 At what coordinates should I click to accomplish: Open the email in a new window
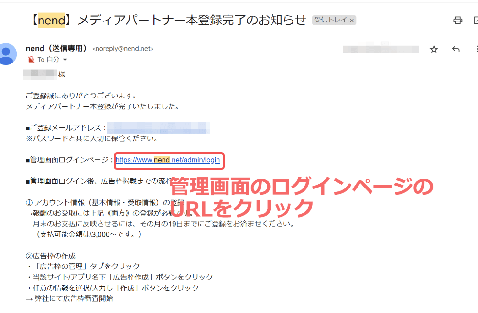click(x=476, y=20)
